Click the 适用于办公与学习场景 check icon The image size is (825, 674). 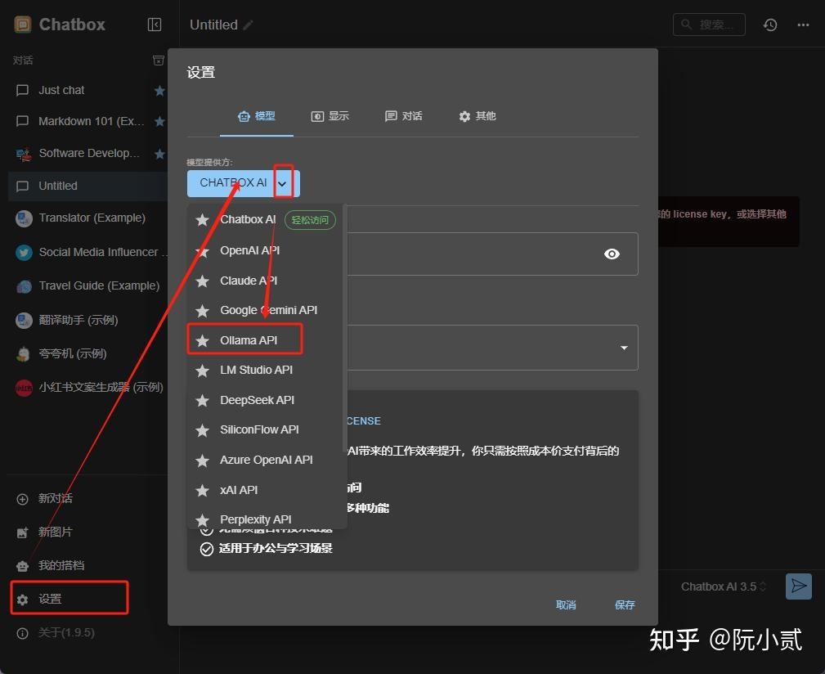tap(207, 550)
